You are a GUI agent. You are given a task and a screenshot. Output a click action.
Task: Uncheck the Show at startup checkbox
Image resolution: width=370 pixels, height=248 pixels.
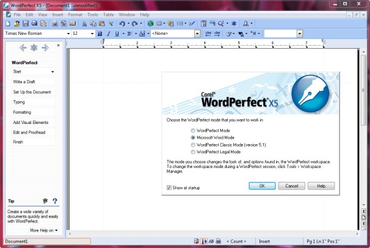click(169, 188)
